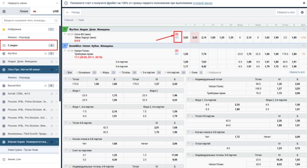Collapse the Тотал 3-й партии market block
The image size is (307, 168).
(x=193, y=116)
